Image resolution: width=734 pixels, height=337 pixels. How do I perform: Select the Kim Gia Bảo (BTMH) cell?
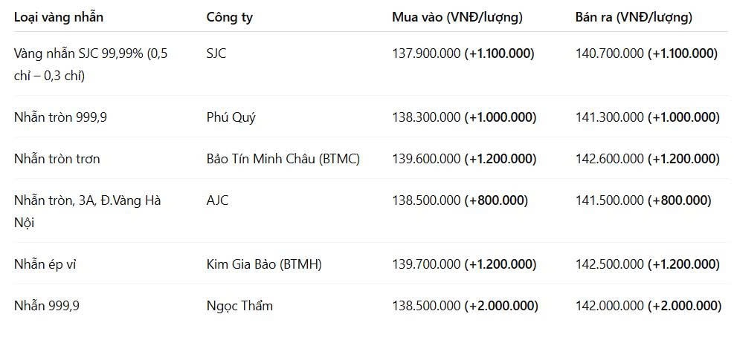tap(264, 264)
